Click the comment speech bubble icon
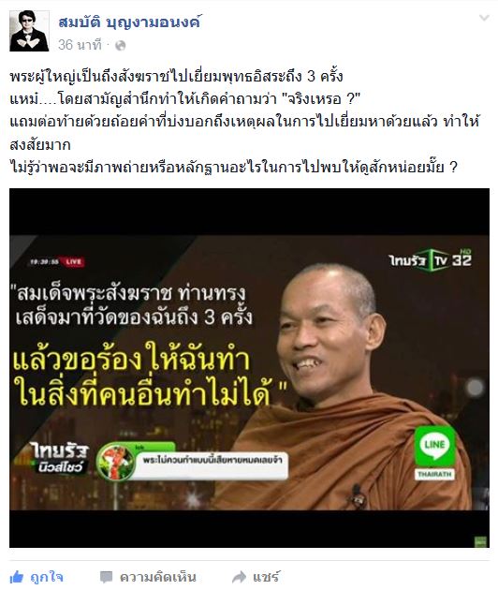 pos(106,577)
